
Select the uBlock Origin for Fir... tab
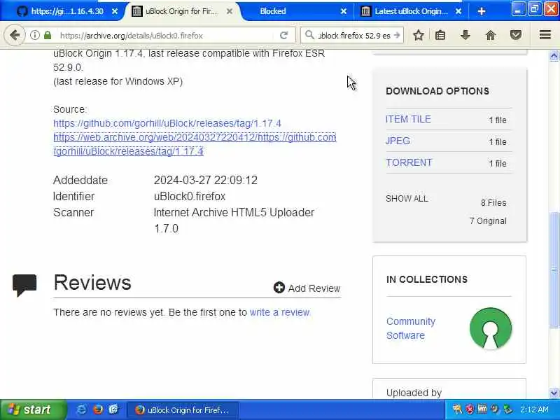pos(181,11)
